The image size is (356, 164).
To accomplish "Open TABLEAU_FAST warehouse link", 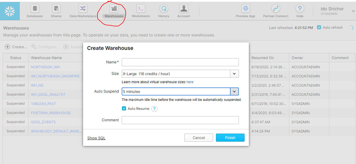I will tap(44, 104).
